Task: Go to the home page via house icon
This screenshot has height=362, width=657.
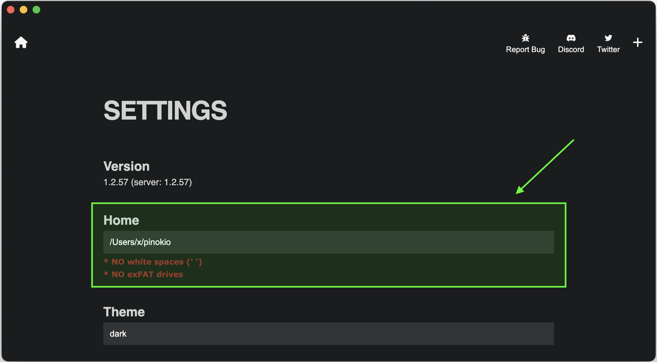Action: pyautogui.click(x=21, y=42)
